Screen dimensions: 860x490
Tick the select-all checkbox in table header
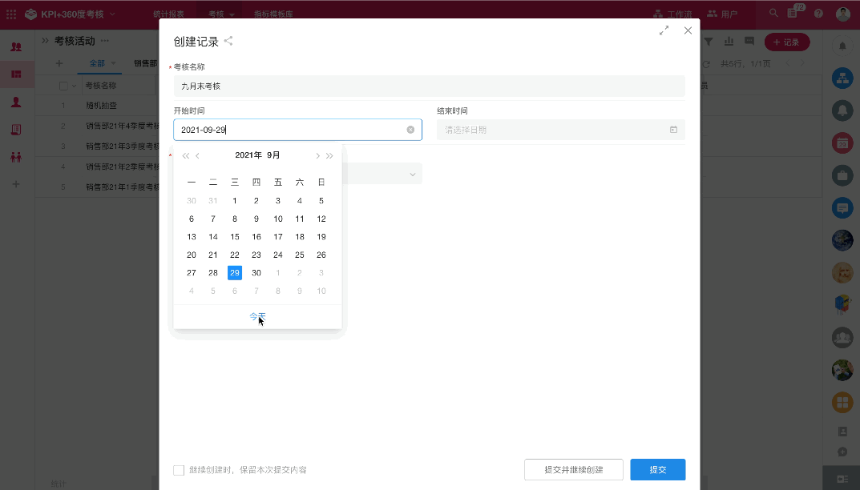point(63,86)
